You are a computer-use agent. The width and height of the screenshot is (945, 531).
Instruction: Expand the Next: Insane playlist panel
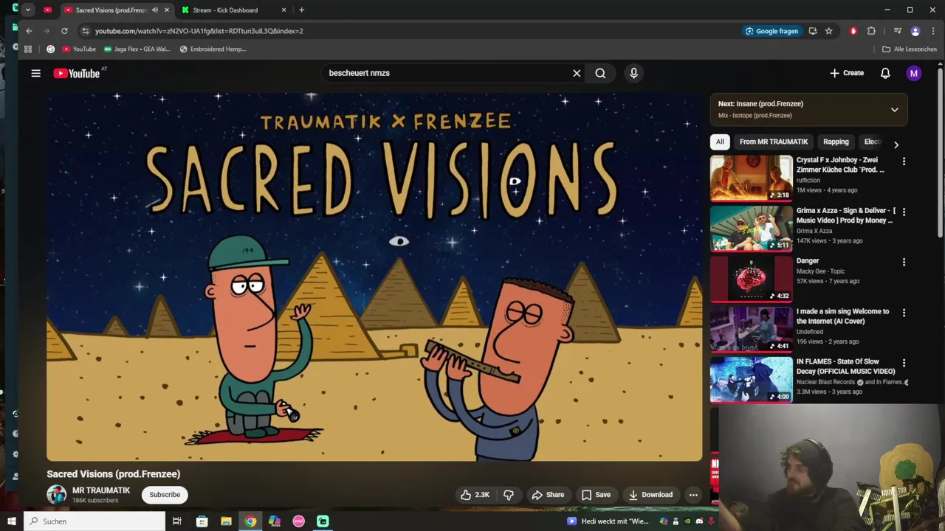[894, 110]
